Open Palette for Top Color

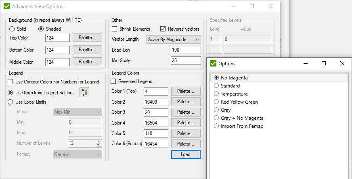tap(87, 37)
